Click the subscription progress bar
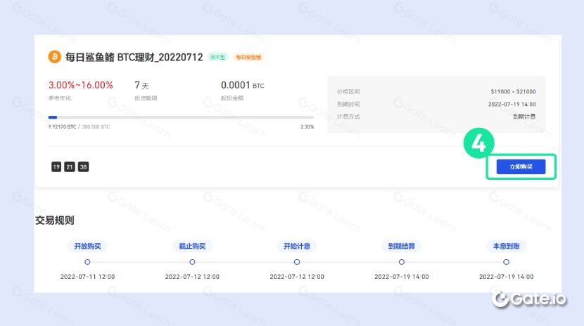Viewport: 584px width, 326px height. pos(181,117)
